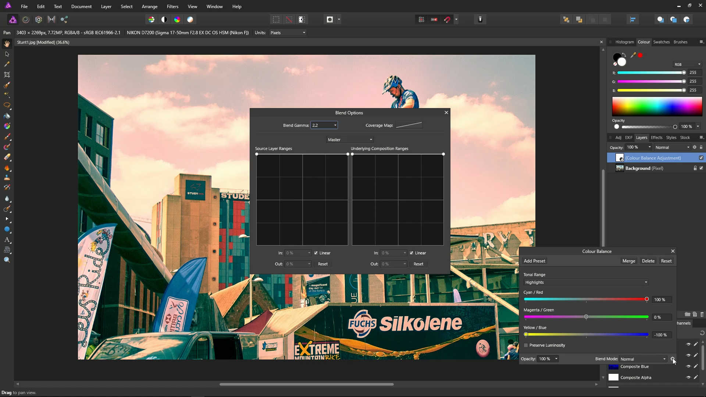Select the Crop tool
Image resolution: width=706 pixels, height=397 pixels.
click(7, 75)
